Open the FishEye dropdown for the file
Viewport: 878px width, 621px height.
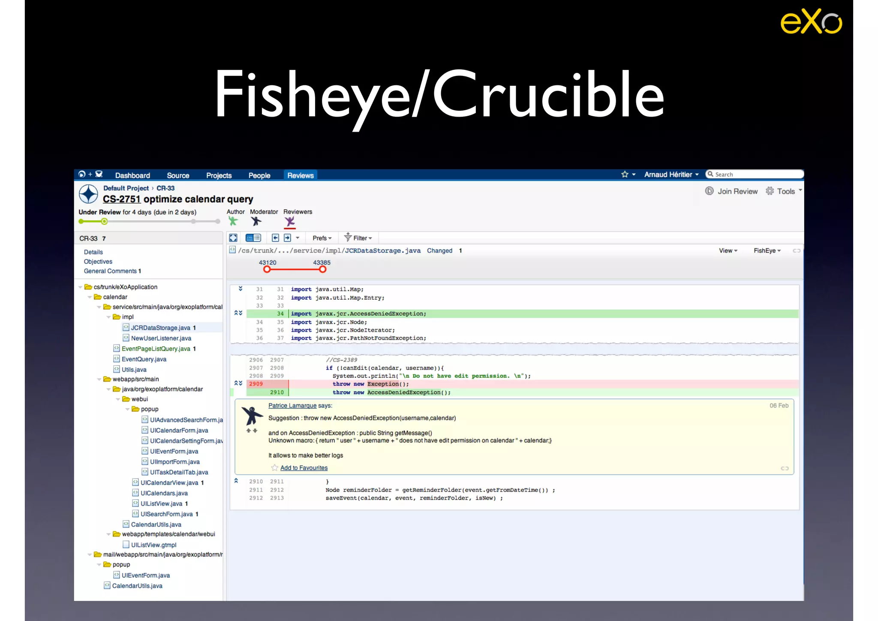[x=767, y=250]
